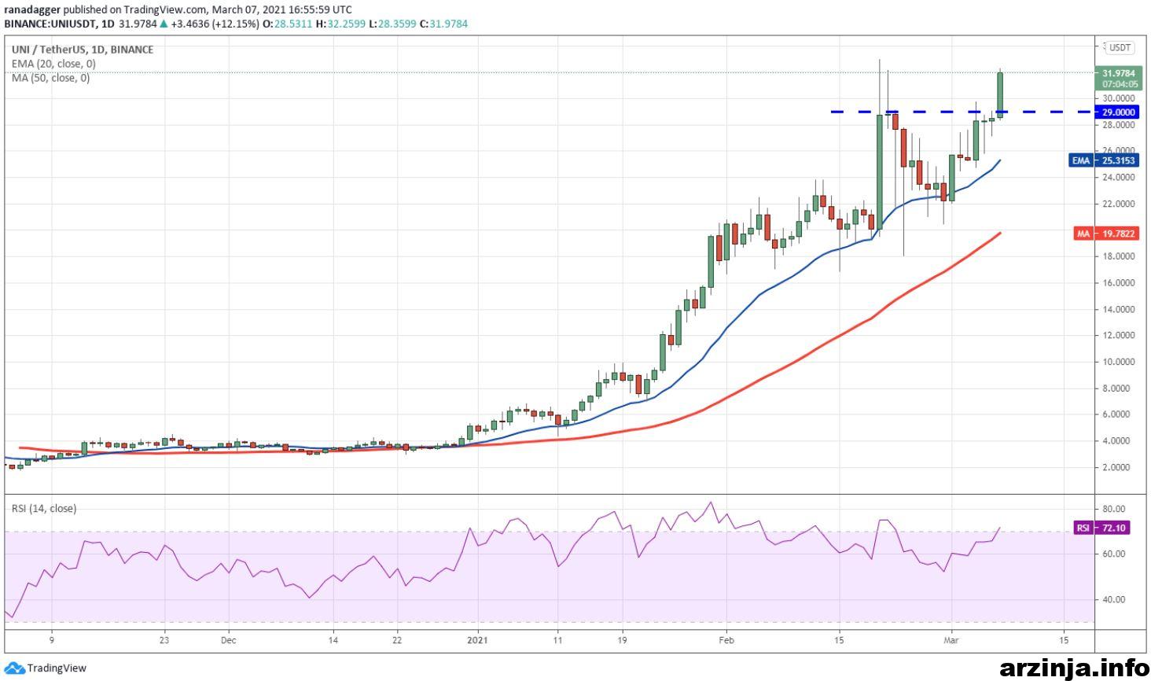Click the 9 label on the date axis
Image resolution: width=1151 pixels, height=681 pixels.
coord(51,640)
